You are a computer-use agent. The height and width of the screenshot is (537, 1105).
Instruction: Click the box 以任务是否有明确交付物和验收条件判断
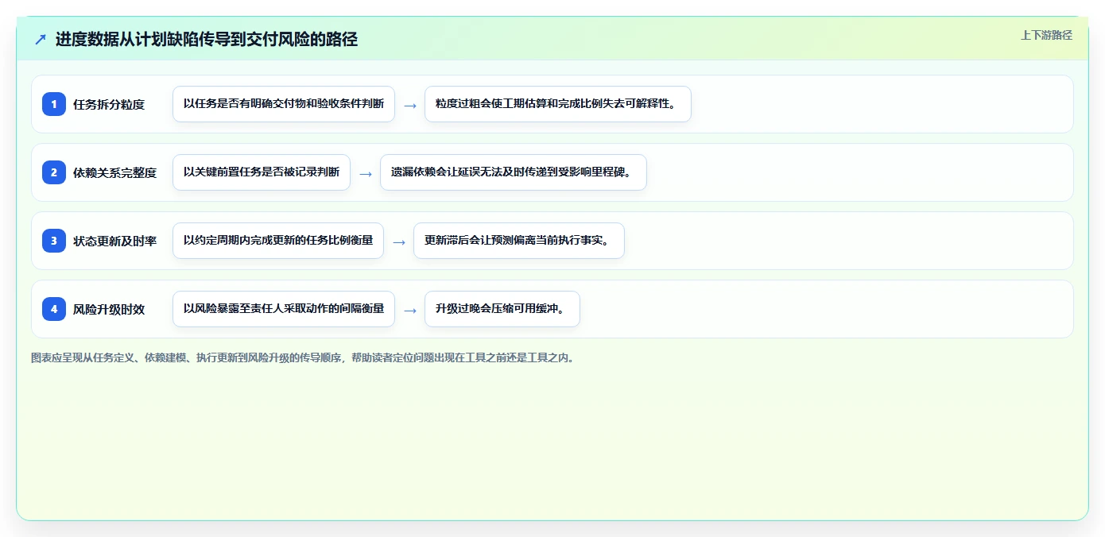pos(284,104)
